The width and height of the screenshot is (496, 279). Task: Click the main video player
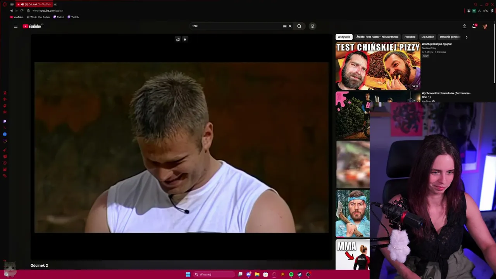point(181,148)
